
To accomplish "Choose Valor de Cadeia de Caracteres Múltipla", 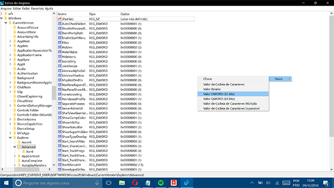I will tap(233, 104).
